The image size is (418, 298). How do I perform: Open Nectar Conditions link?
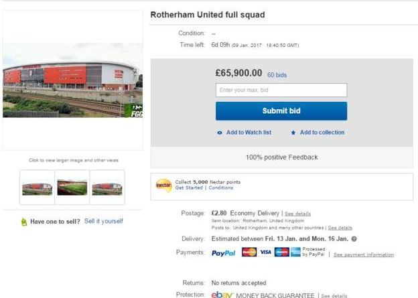tap(221, 188)
